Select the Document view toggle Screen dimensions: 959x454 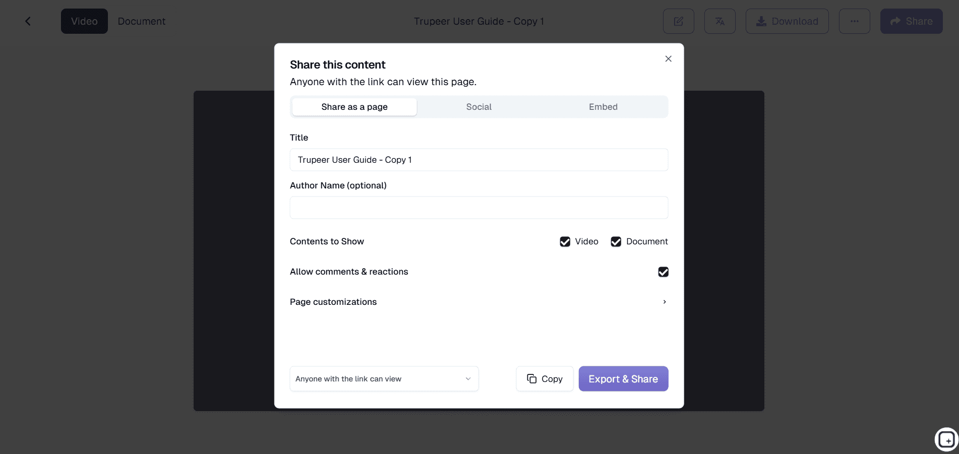pos(141,21)
